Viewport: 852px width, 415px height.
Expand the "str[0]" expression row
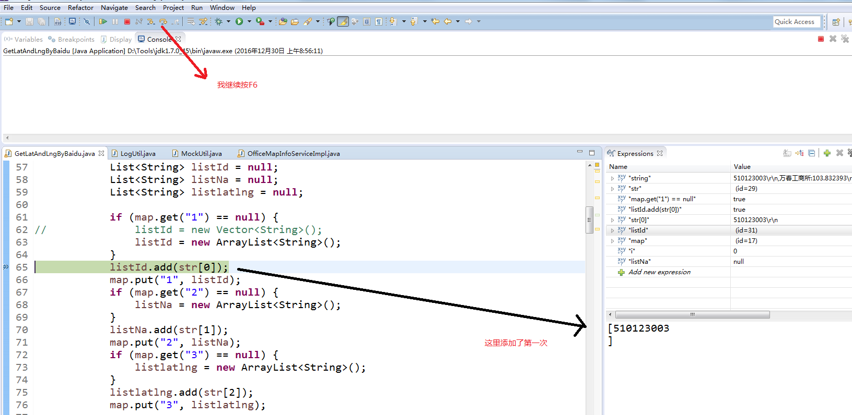(x=612, y=220)
